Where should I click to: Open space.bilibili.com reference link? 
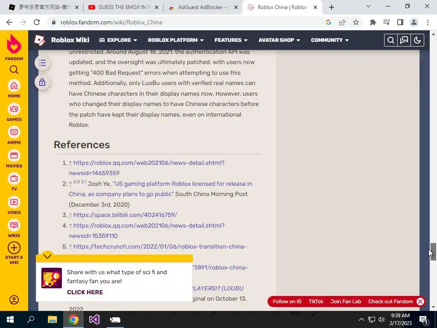tap(125, 215)
